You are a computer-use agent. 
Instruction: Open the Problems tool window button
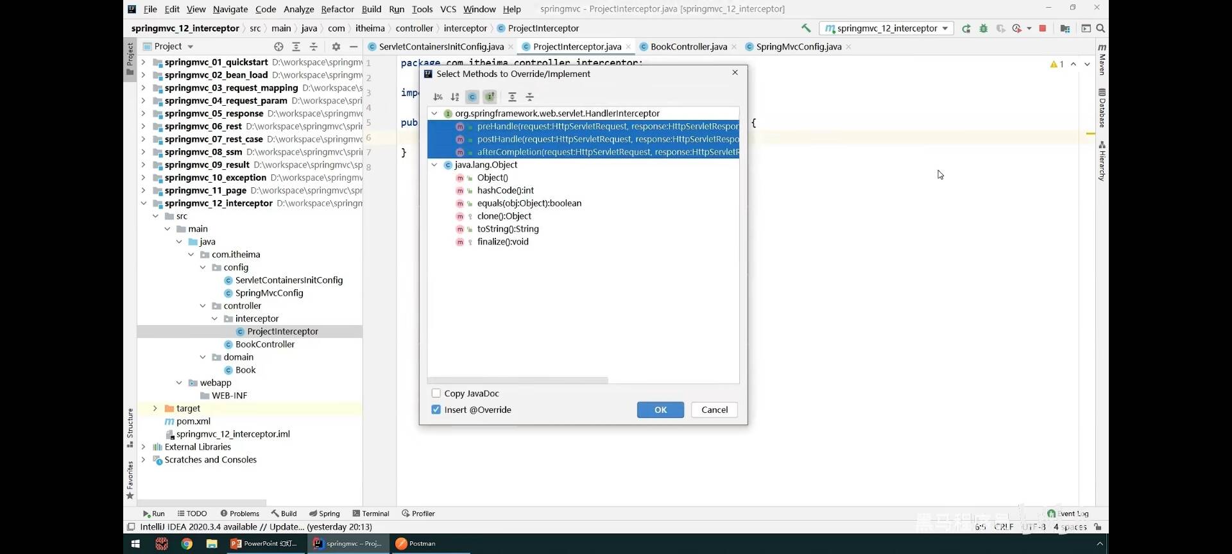(239, 514)
